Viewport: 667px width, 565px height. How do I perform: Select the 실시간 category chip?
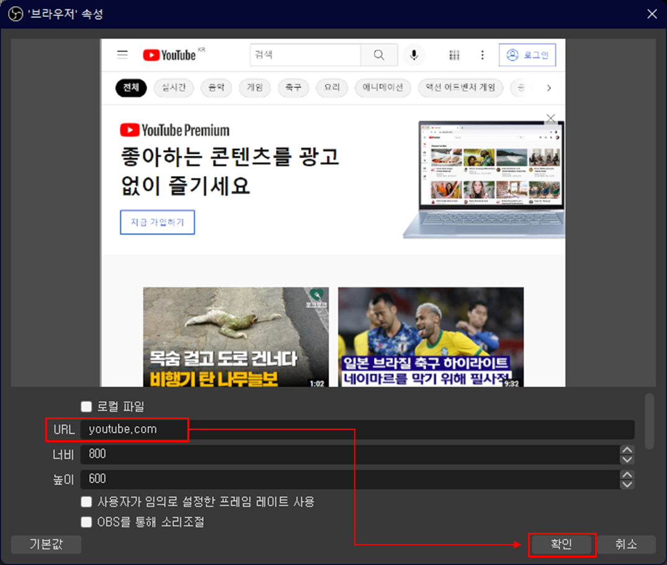pos(174,87)
